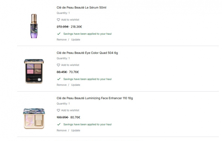Click savings checkmark under Luminizing Face Enhancer
222x141 pixels.
coord(59,124)
